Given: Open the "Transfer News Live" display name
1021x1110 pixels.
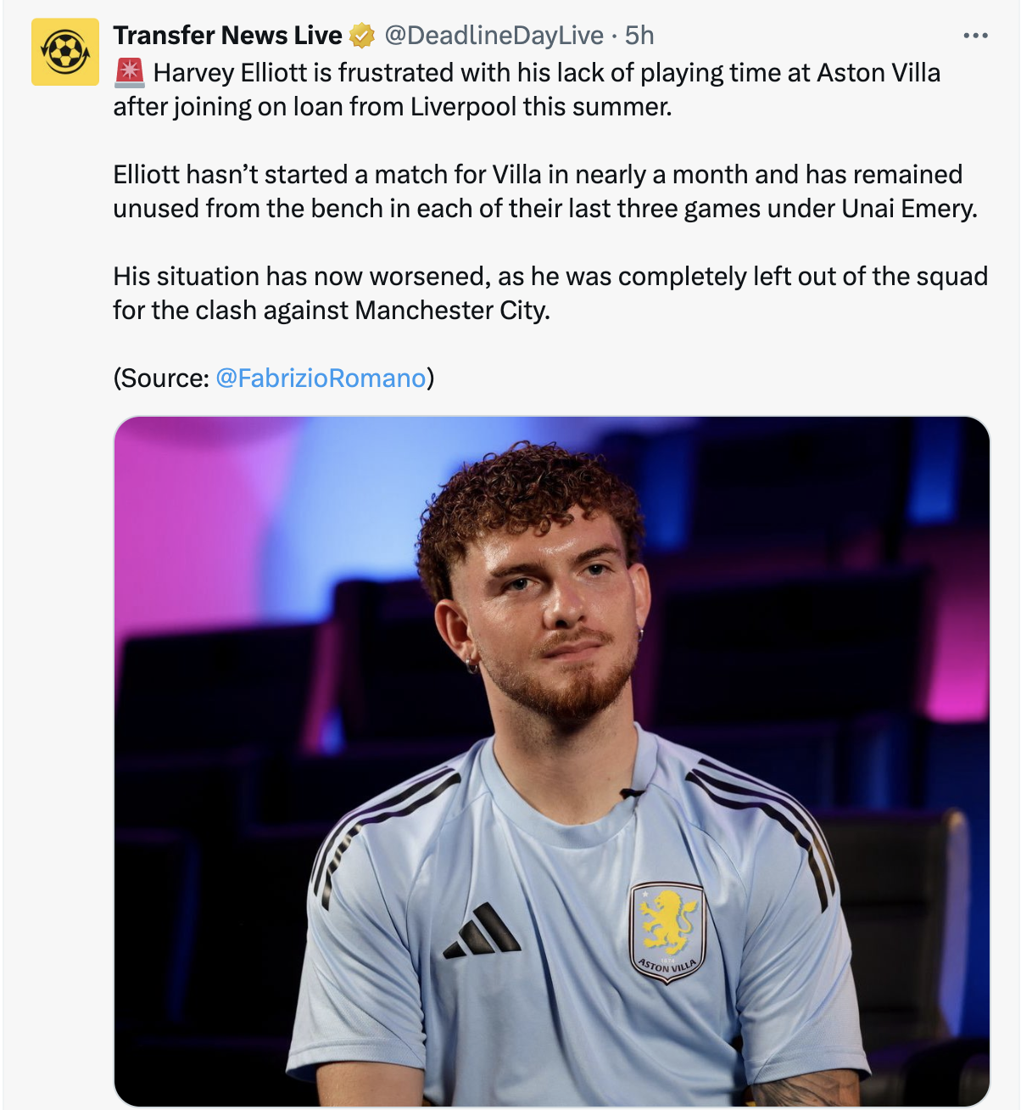Looking at the screenshot, I should click(227, 36).
